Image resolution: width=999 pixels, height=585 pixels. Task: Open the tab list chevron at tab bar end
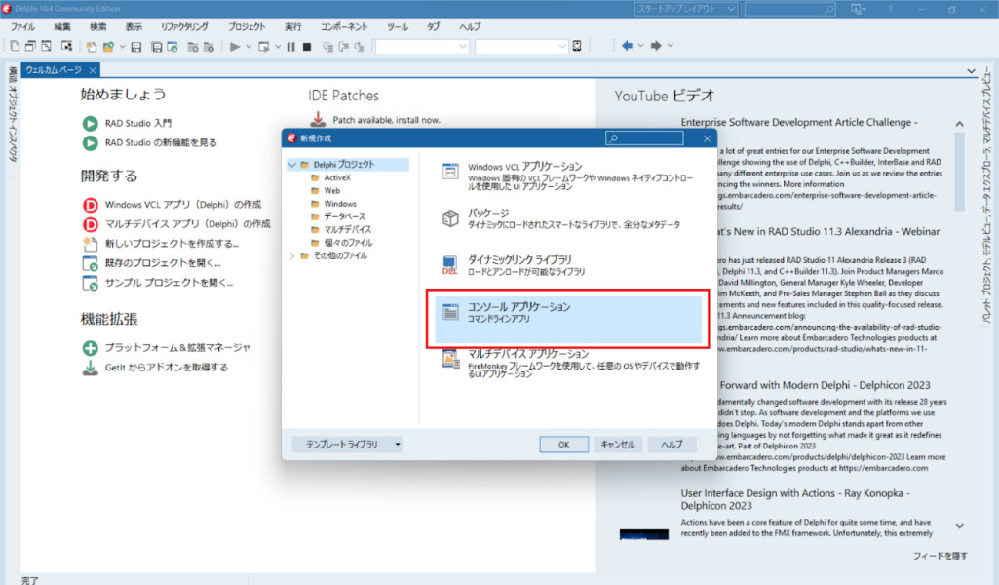point(971,71)
